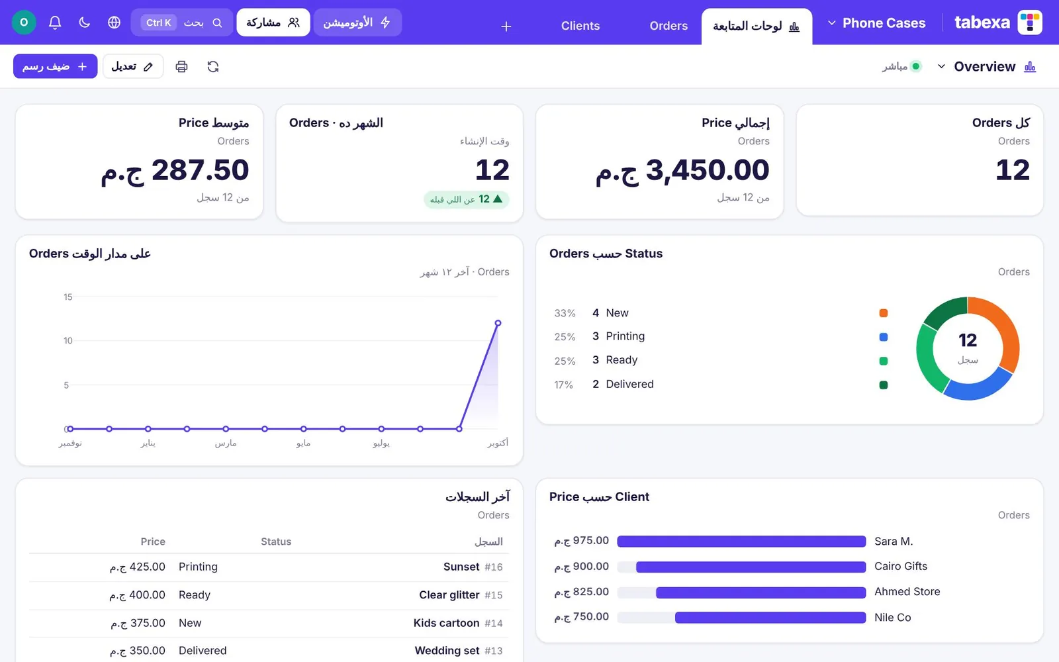Toggle dark mode moon icon
The image size is (1059, 662).
[85, 23]
